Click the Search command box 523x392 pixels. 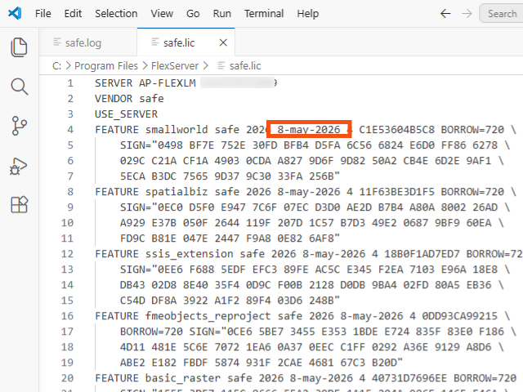click(x=501, y=14)
